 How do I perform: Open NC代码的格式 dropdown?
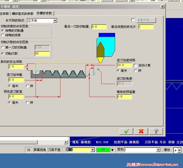55,21
